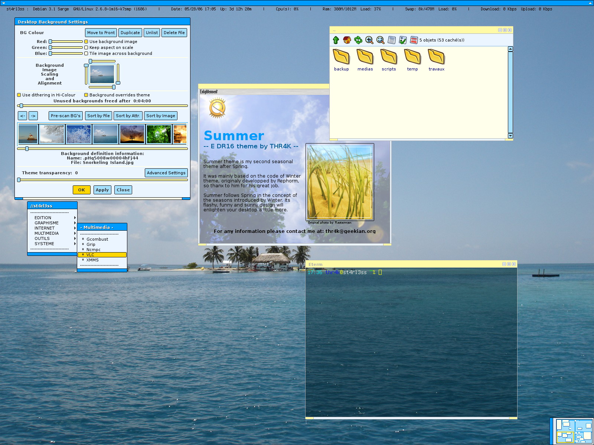594x445 pixels.
Task: Open the home folder icon
Action: [x=347, y=40]
